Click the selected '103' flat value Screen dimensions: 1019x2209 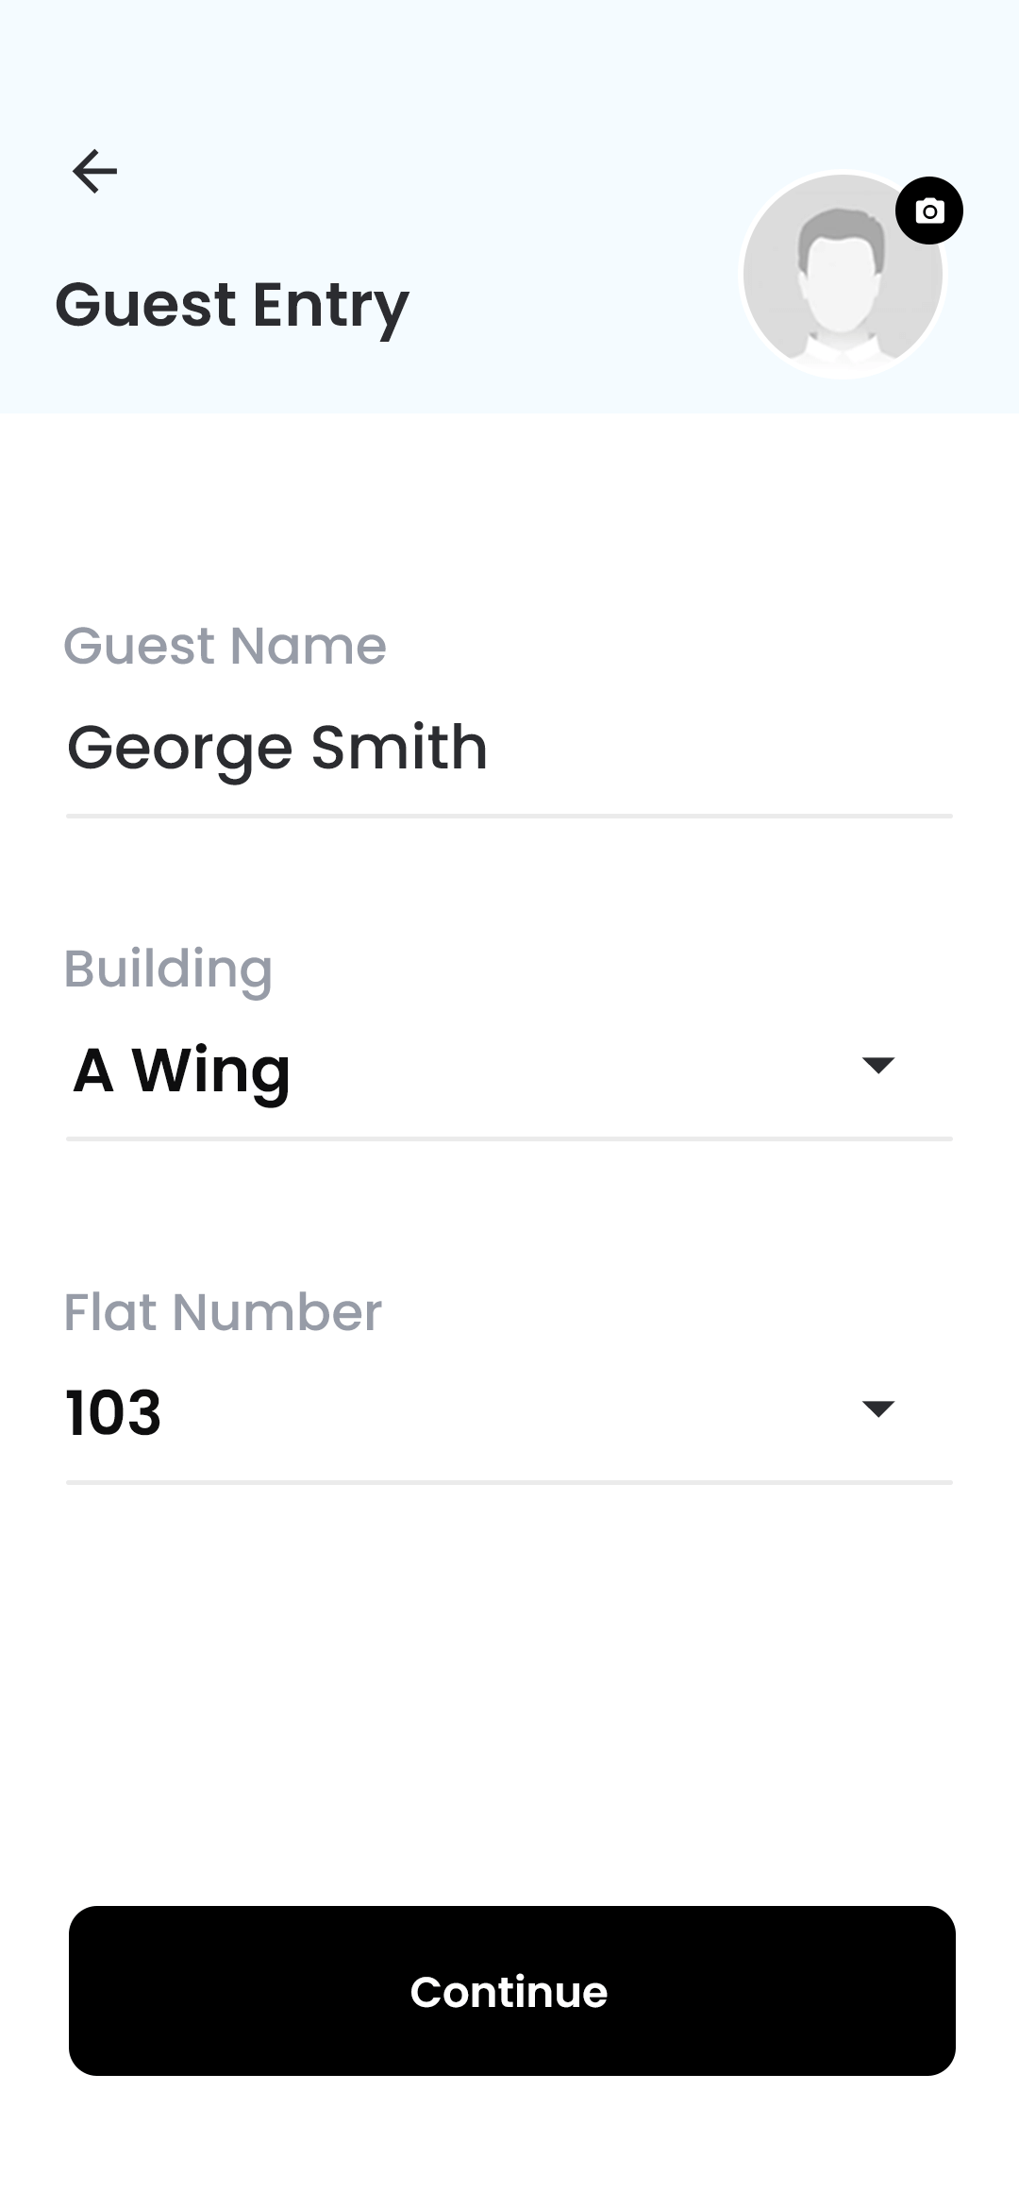point(113,1413)
